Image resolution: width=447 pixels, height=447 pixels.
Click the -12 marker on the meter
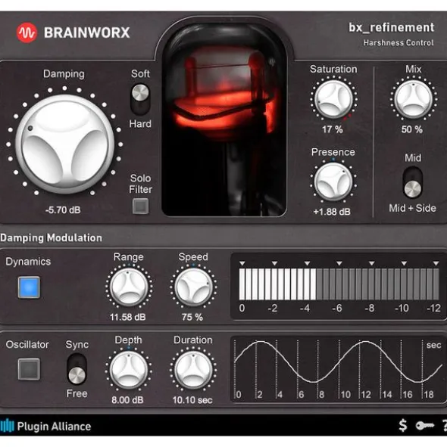[433, 308]
